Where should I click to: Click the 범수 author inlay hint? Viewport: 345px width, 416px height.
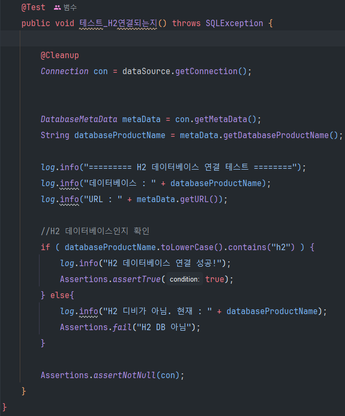(x=69, y=8)
